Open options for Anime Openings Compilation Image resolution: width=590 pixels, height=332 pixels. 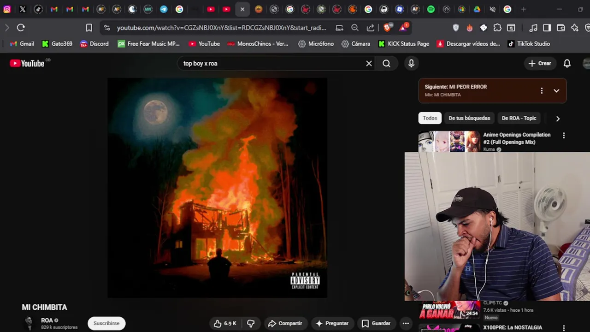coord(564,136)
